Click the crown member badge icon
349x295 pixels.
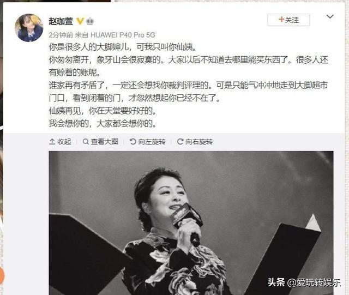tap(89, 21)
